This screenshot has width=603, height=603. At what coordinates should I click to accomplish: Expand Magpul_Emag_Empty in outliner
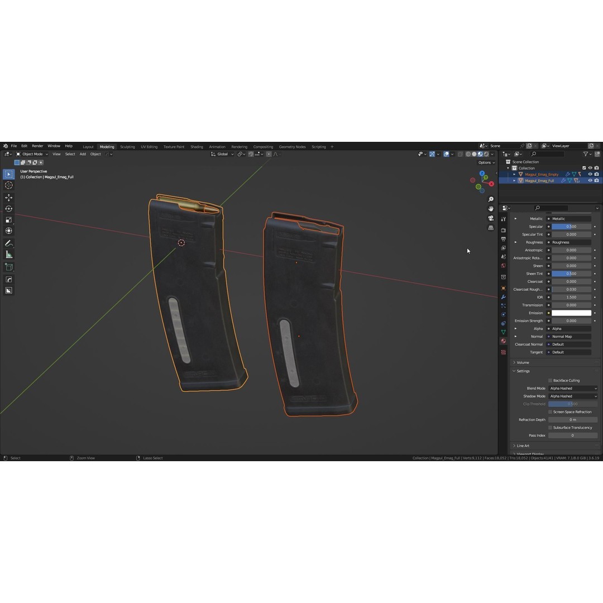point(515,174)
